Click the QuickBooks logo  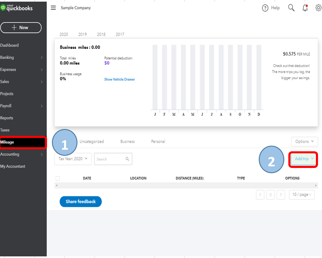[x=17, y=8]
